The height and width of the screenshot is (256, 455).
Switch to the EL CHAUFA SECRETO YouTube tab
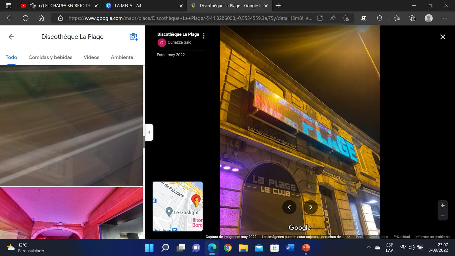pyautogui.click(x=65, y=6)
